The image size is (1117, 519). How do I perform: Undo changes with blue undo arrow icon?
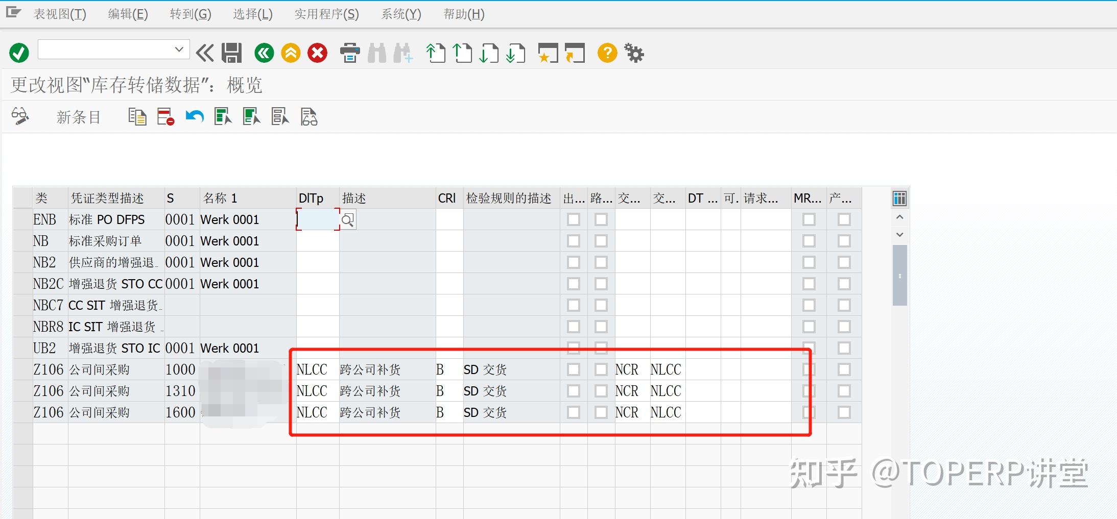pos(194,116)
